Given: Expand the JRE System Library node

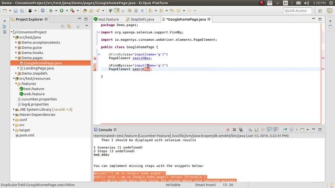Looking at the screenshot, I should coord(14,109).
